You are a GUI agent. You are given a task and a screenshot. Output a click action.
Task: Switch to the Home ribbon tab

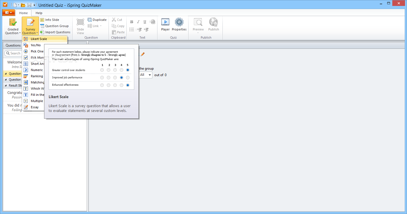[x=23, y=13]
